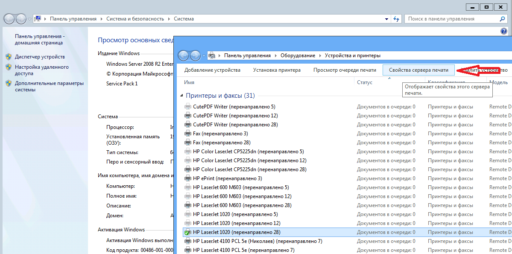Open the blue help question mark icon
The image size is (512, 254).
(x=503, y=31)
